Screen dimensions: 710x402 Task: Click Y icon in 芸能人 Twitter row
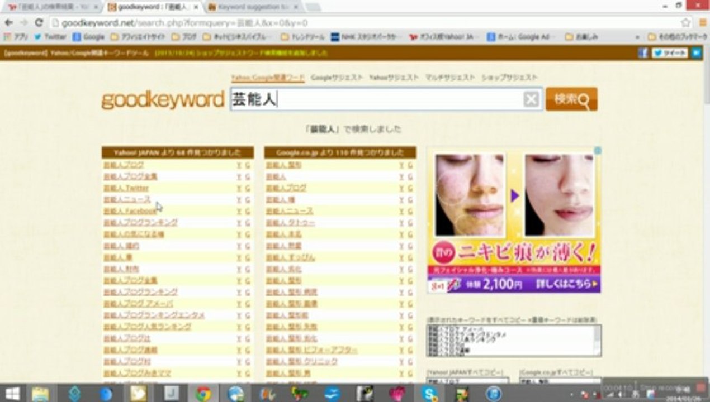[239, 188]
